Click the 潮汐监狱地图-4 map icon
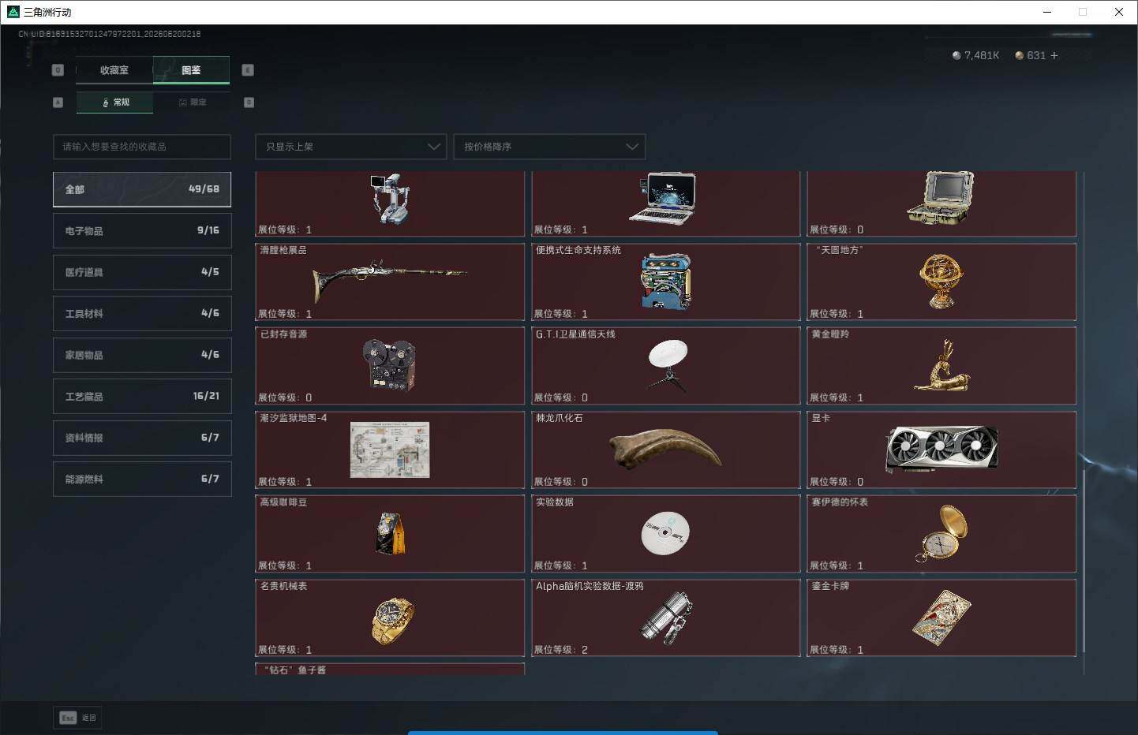The width and height of the screenshot is (1138, 735). [390, 450]
